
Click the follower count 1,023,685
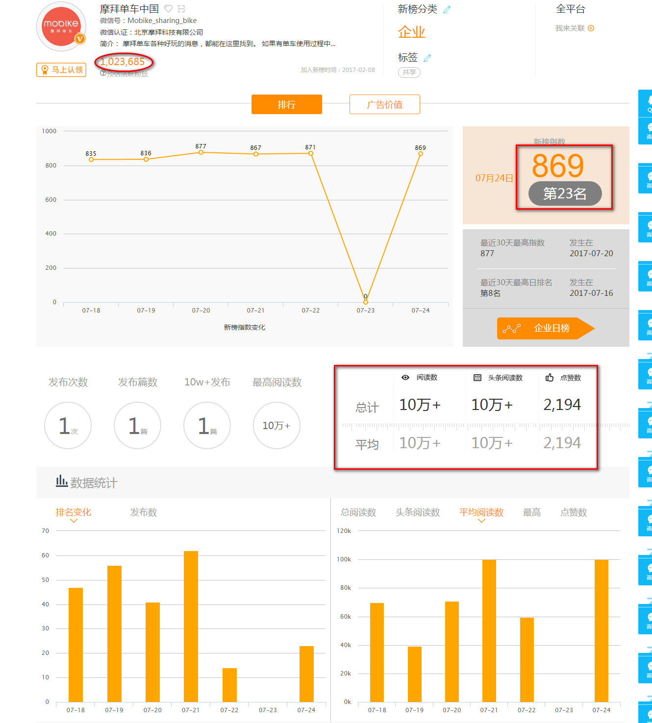[x=123, y=62]
